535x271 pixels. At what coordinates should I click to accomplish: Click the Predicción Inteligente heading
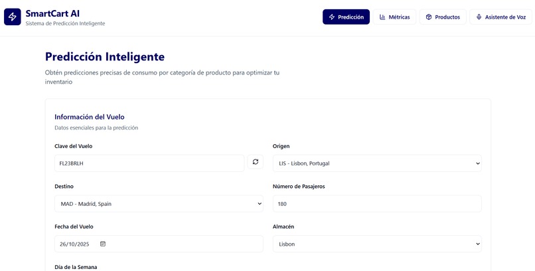[x=105, y=56]
